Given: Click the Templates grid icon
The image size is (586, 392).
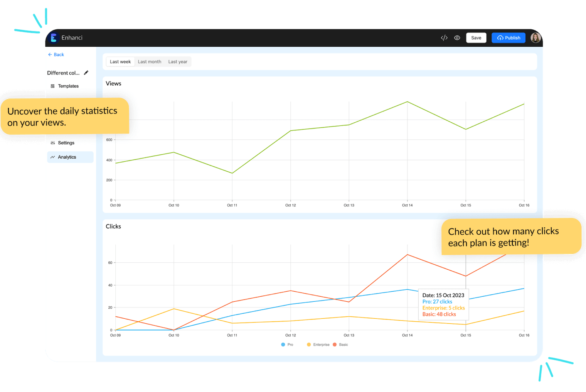Looking at the screenshot, I should [x=53, y=86].
